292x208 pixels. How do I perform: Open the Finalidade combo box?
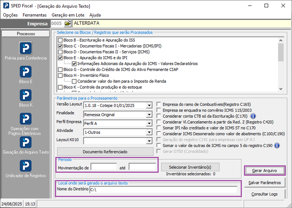[x=149, y=115]
